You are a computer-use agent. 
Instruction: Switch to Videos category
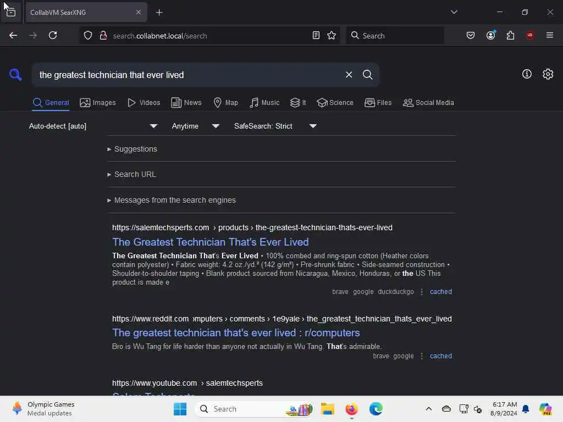point(143,103)
